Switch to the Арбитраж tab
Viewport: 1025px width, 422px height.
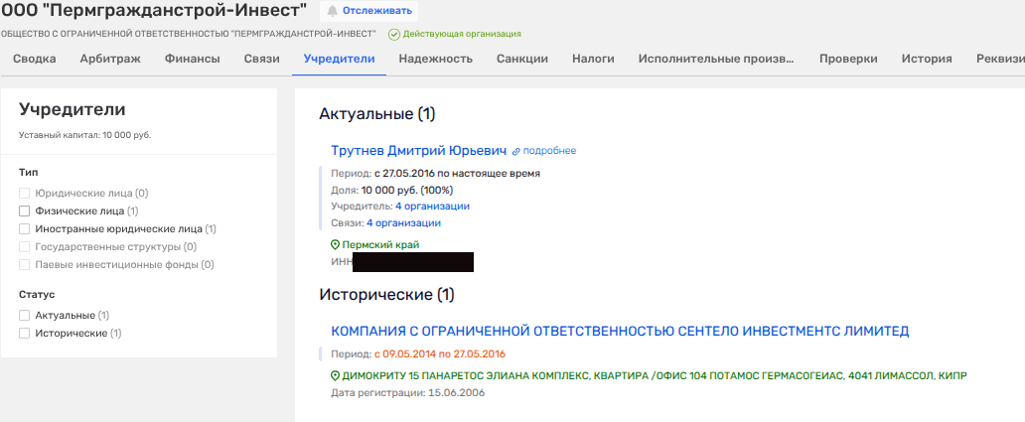coord(110,59)
